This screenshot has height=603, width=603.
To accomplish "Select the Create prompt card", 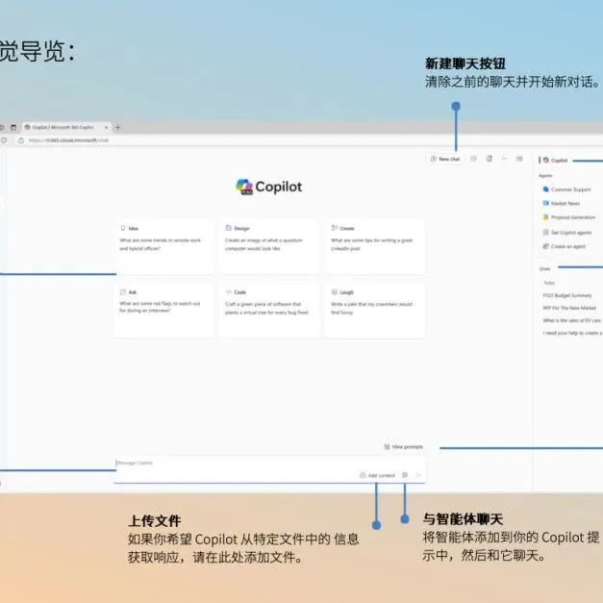I will point(375,247).
